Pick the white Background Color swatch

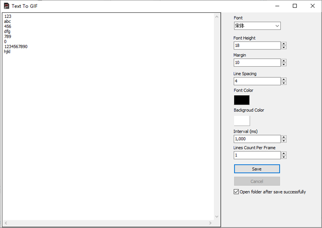coord(242,121)
